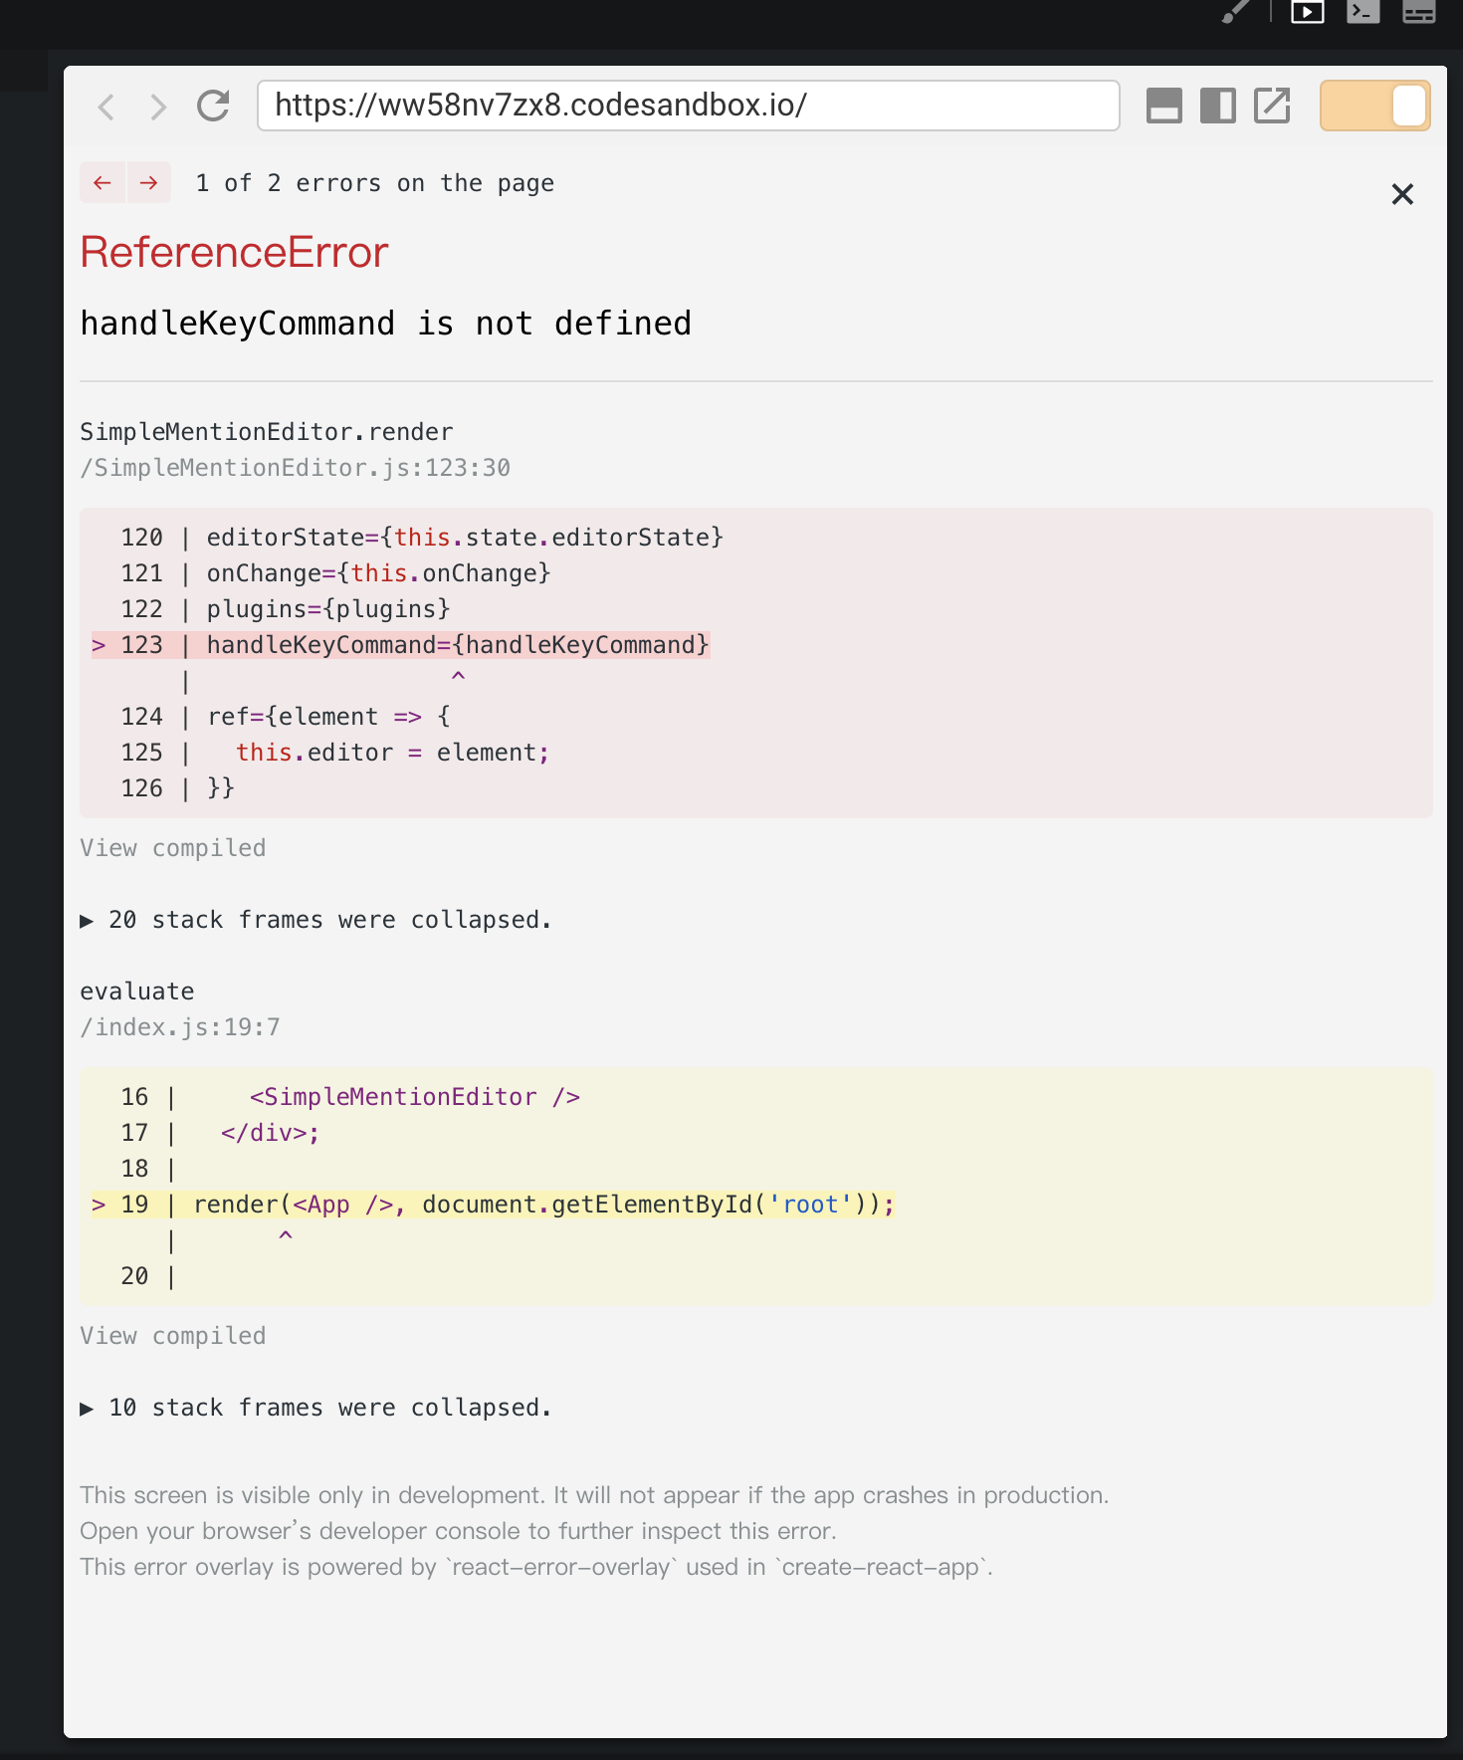Screen dimensions: 1463x1760
Task: Click the problems panel icon
Action: tap(1417, 13)
